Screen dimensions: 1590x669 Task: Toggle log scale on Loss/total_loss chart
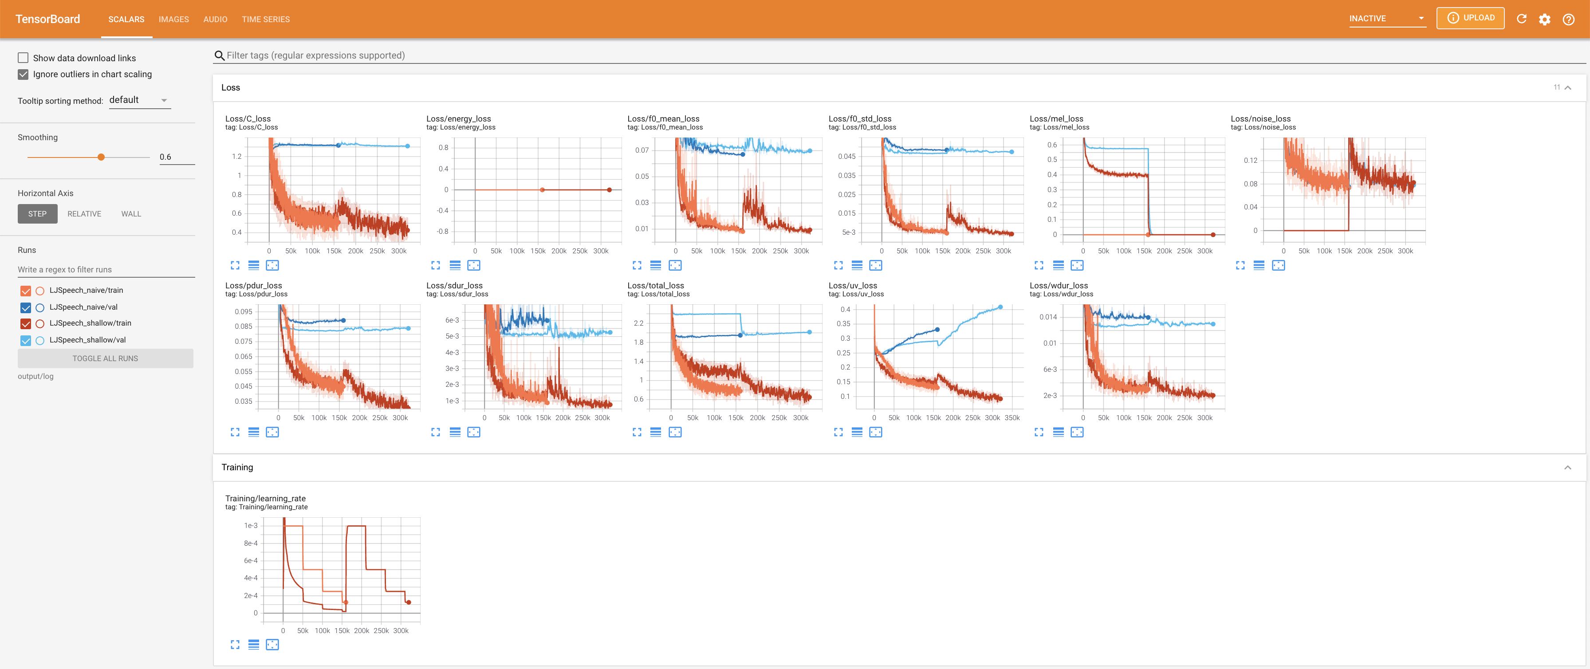pos(656,432)
